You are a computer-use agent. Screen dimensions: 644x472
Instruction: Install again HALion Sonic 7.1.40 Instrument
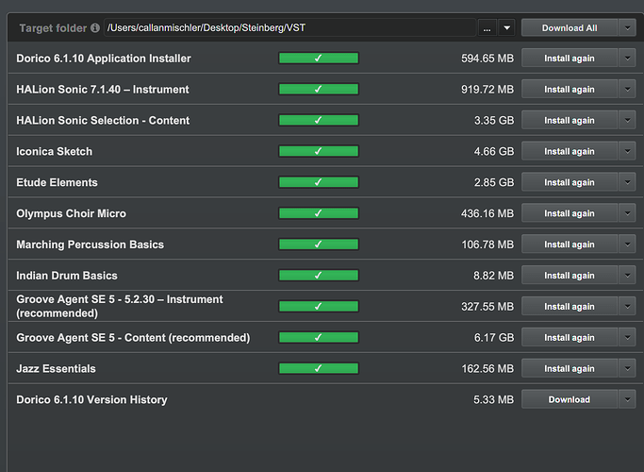(x=570, y=90)
